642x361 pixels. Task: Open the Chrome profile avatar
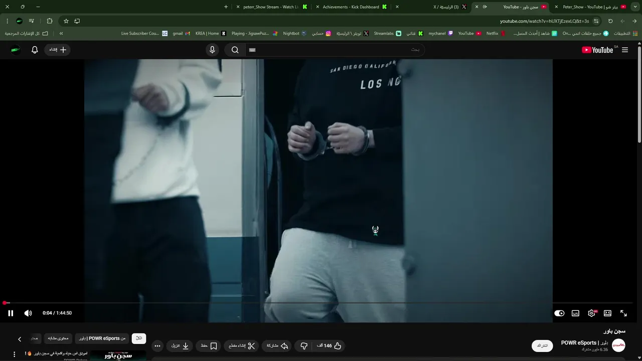(19, 21)
